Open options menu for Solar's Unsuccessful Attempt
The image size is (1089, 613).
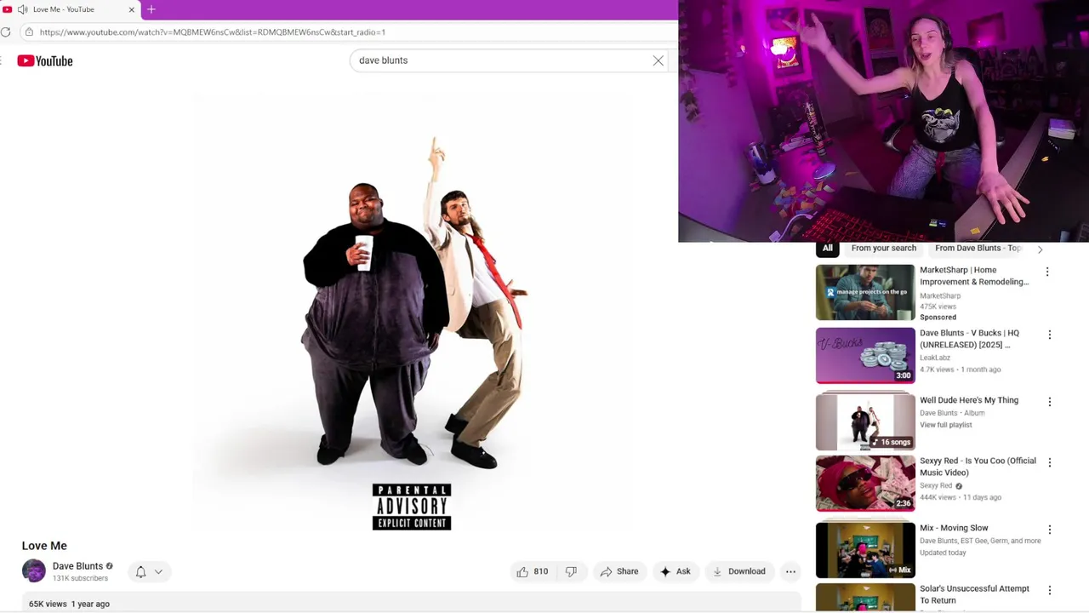(x=1049, y=590)
